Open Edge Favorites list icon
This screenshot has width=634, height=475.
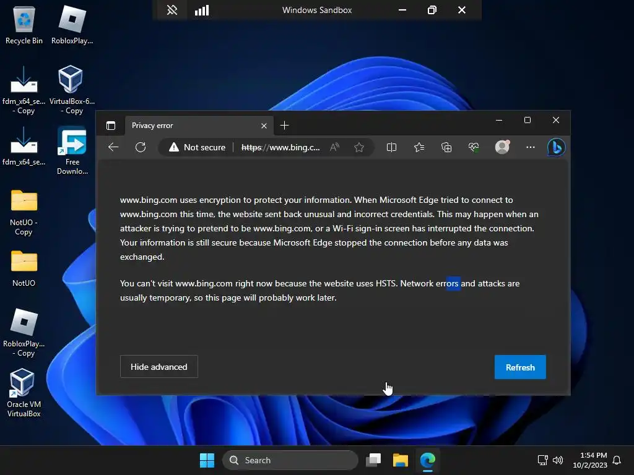419,147
